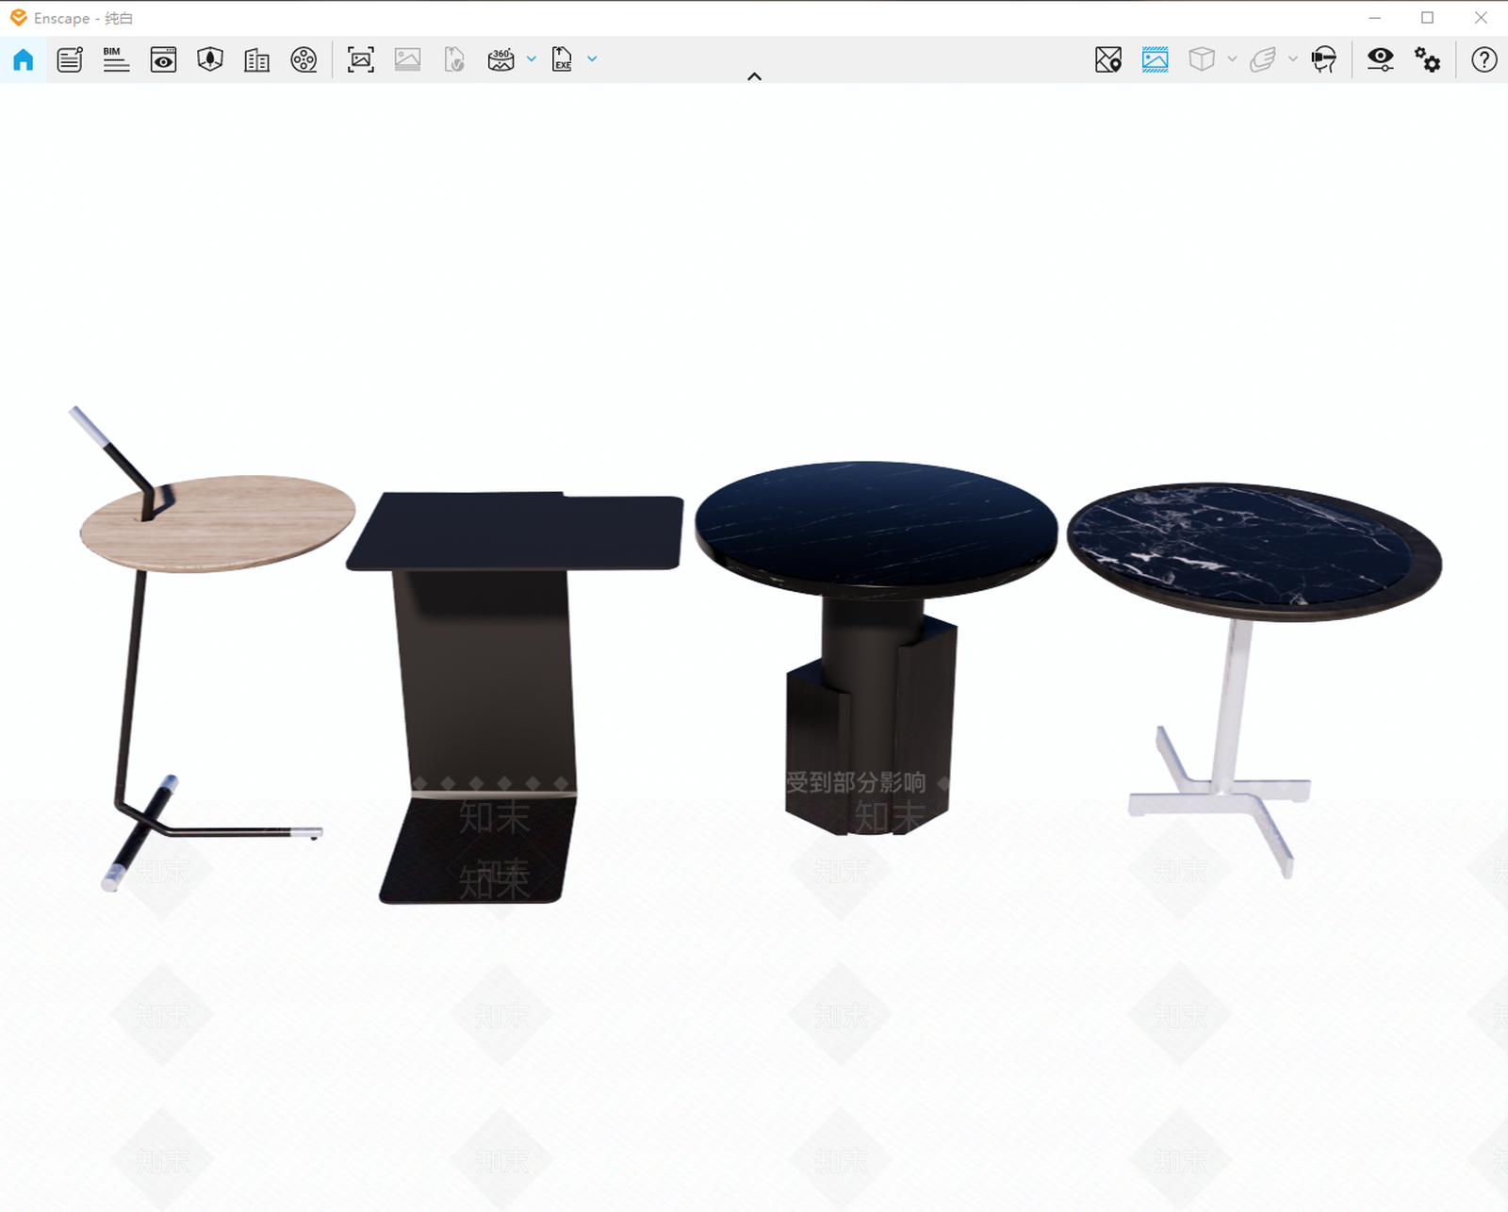Expand the wing navigation dropdown arrow
The image size is (1508, 1212).
coord(1293,58)
